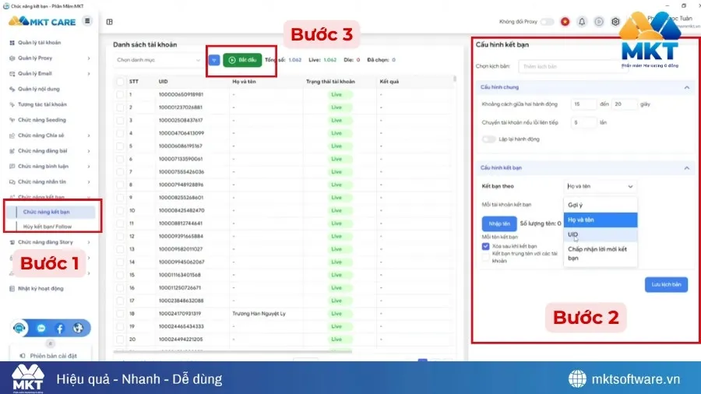Open the support headset icon at sidebar bottom

tap(19, 329)
